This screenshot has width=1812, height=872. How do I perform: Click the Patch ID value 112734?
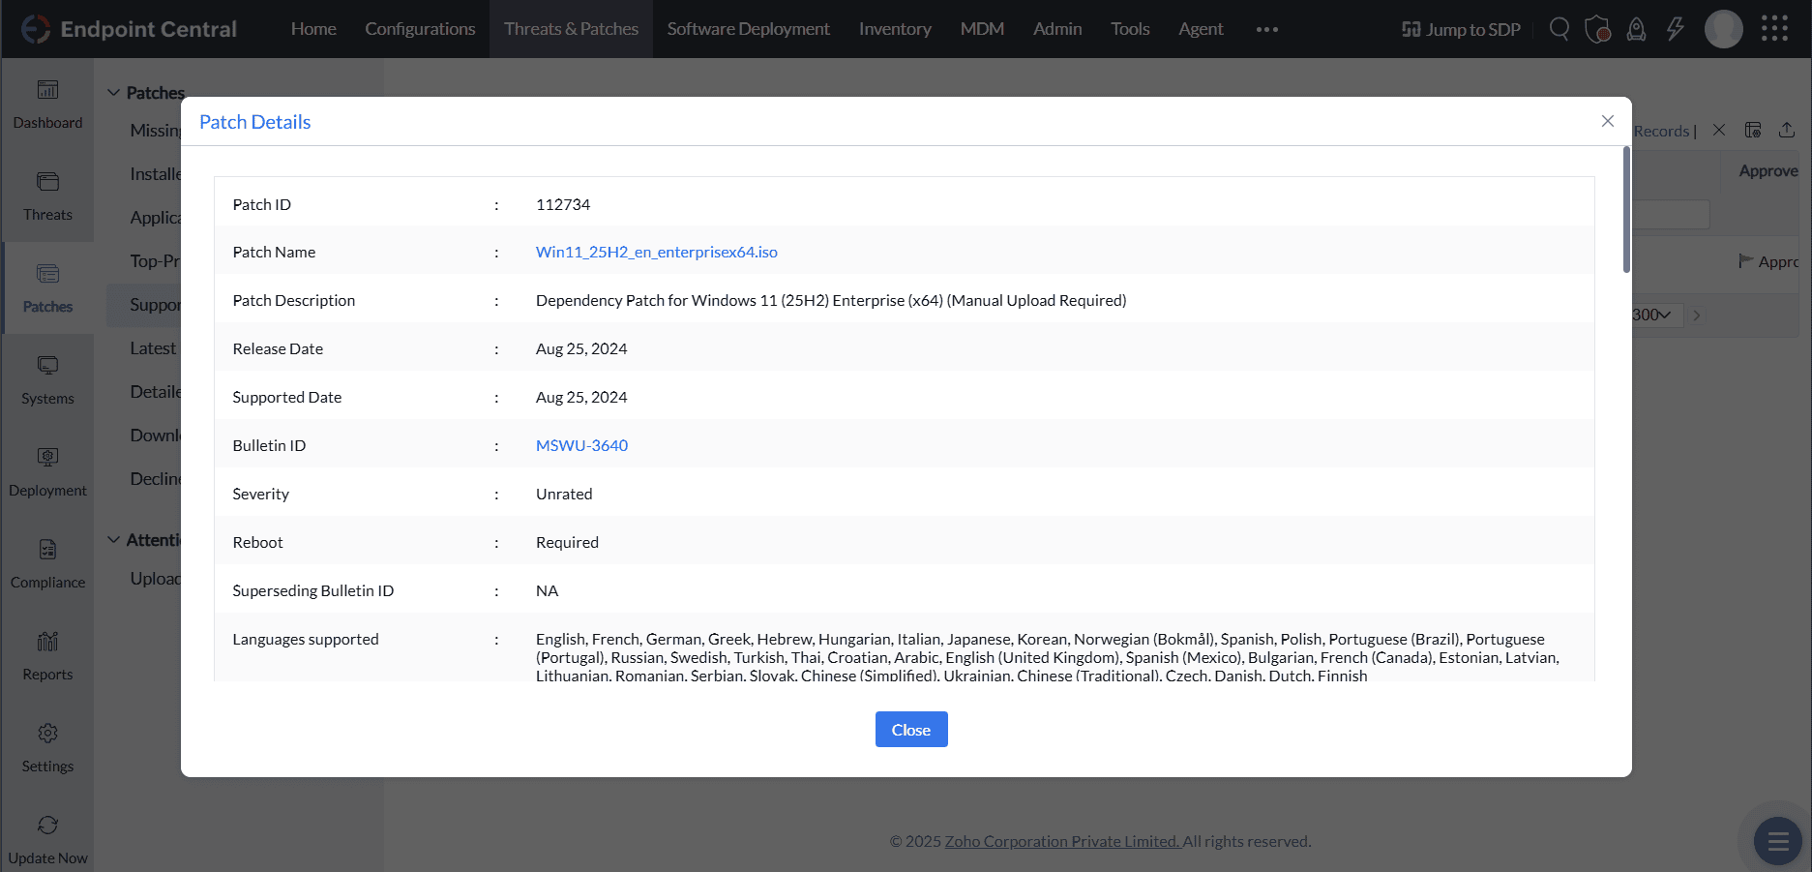563,204
